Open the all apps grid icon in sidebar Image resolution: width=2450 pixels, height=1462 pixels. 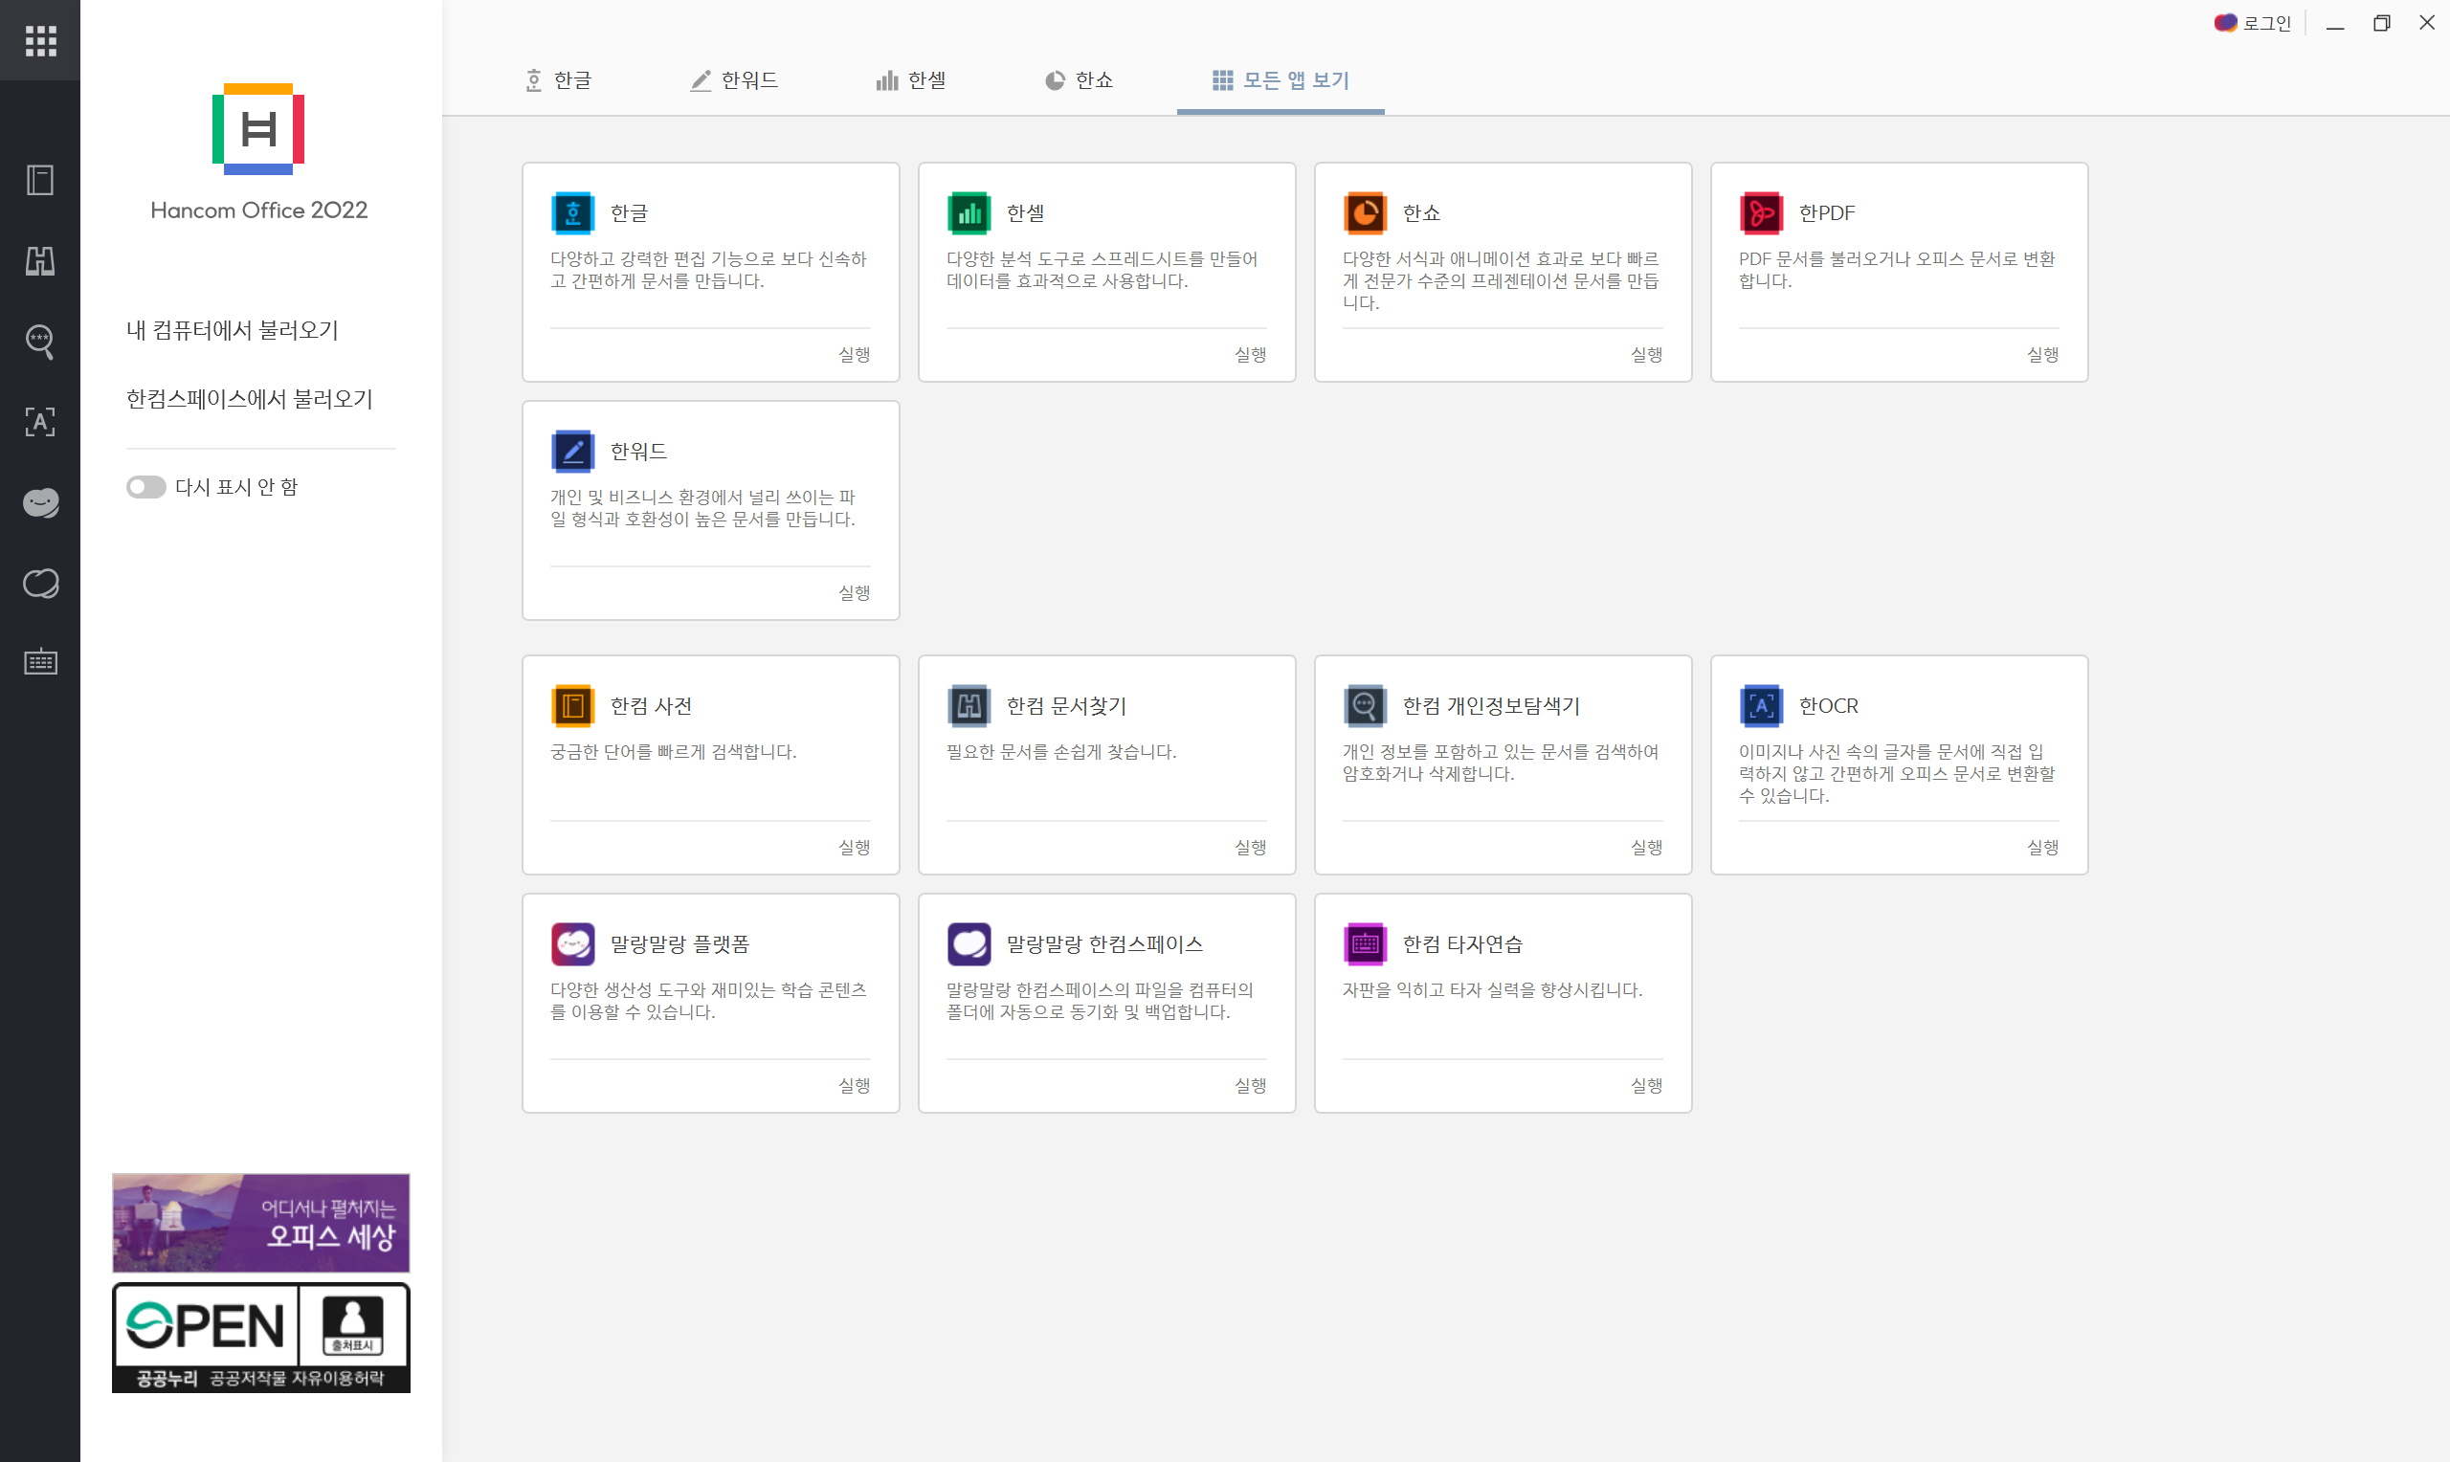point(40,40)
